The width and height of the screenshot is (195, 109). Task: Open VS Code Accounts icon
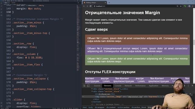tap(1, 103)
